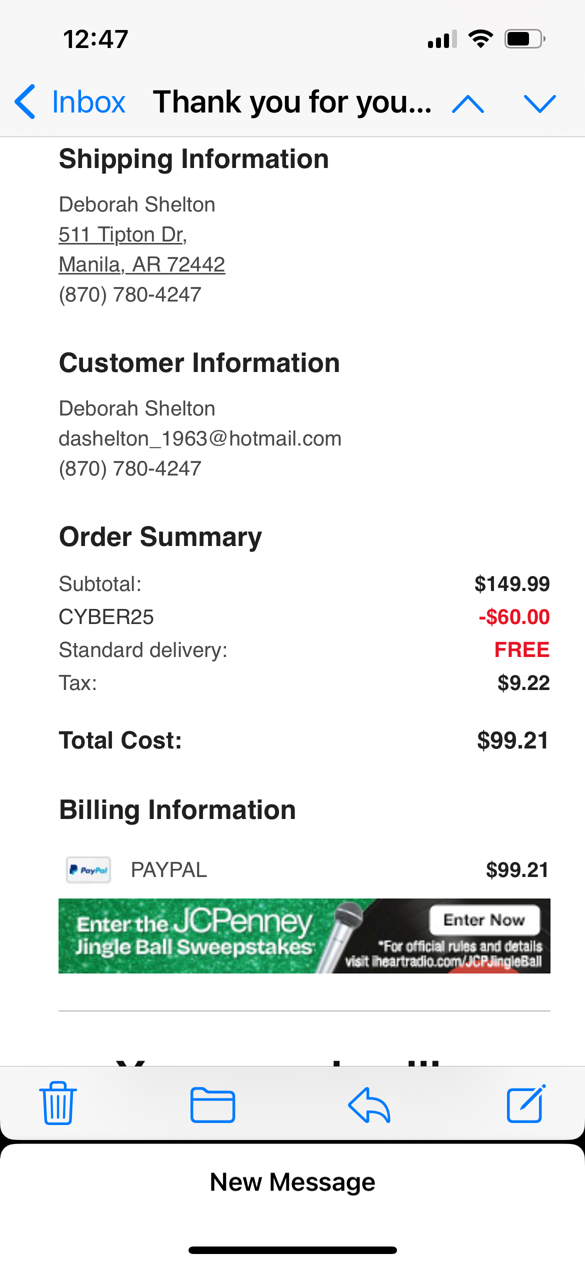Tap the home indicator bar
This screenshot has width=585, height=1266.
[292, 1250]
